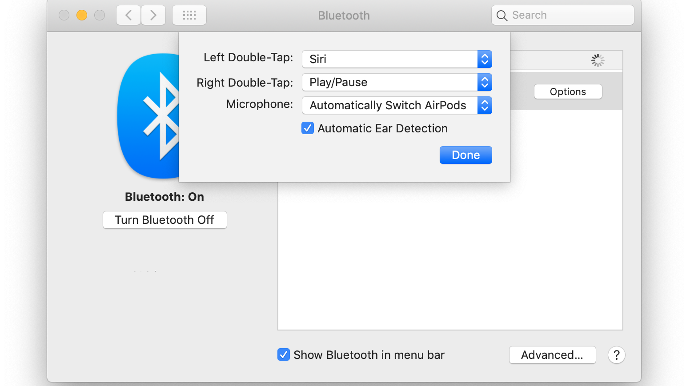
Task: Click the back navigation arrow
Action: coord(128,15)
